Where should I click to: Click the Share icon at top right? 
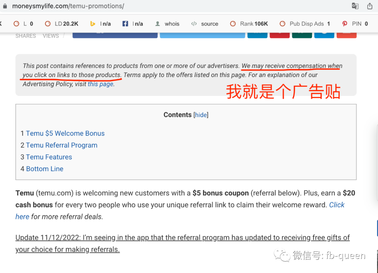370,6
